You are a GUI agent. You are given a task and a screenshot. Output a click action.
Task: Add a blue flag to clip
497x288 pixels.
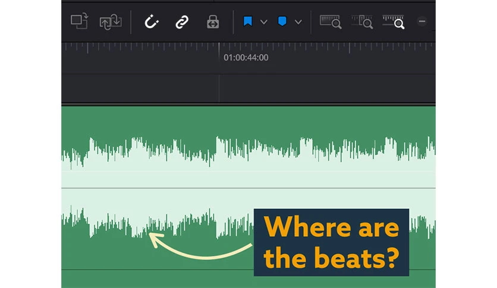[x=247, y=21]
